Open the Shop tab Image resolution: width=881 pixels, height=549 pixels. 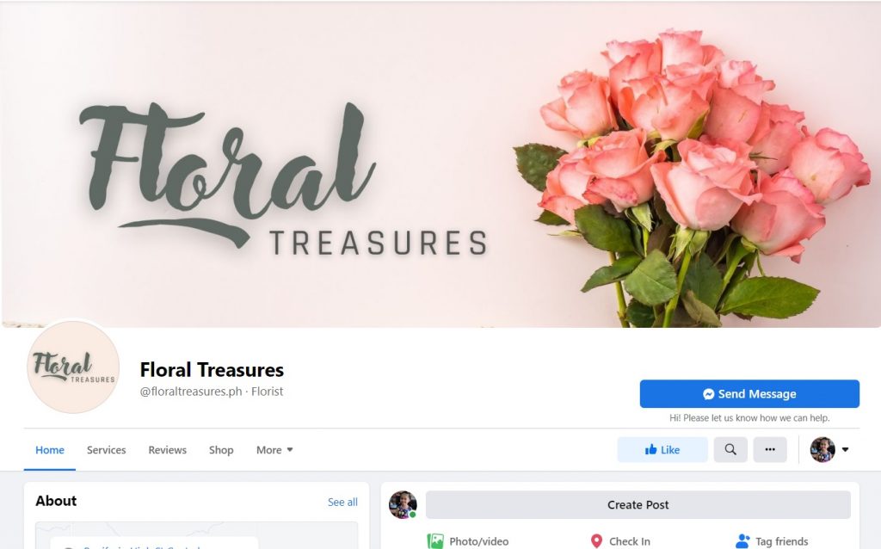coord(221,449)
